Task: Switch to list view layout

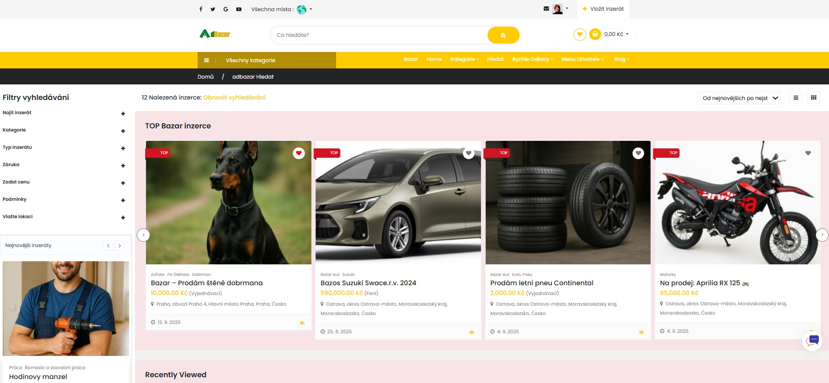Action: (796, 98)
